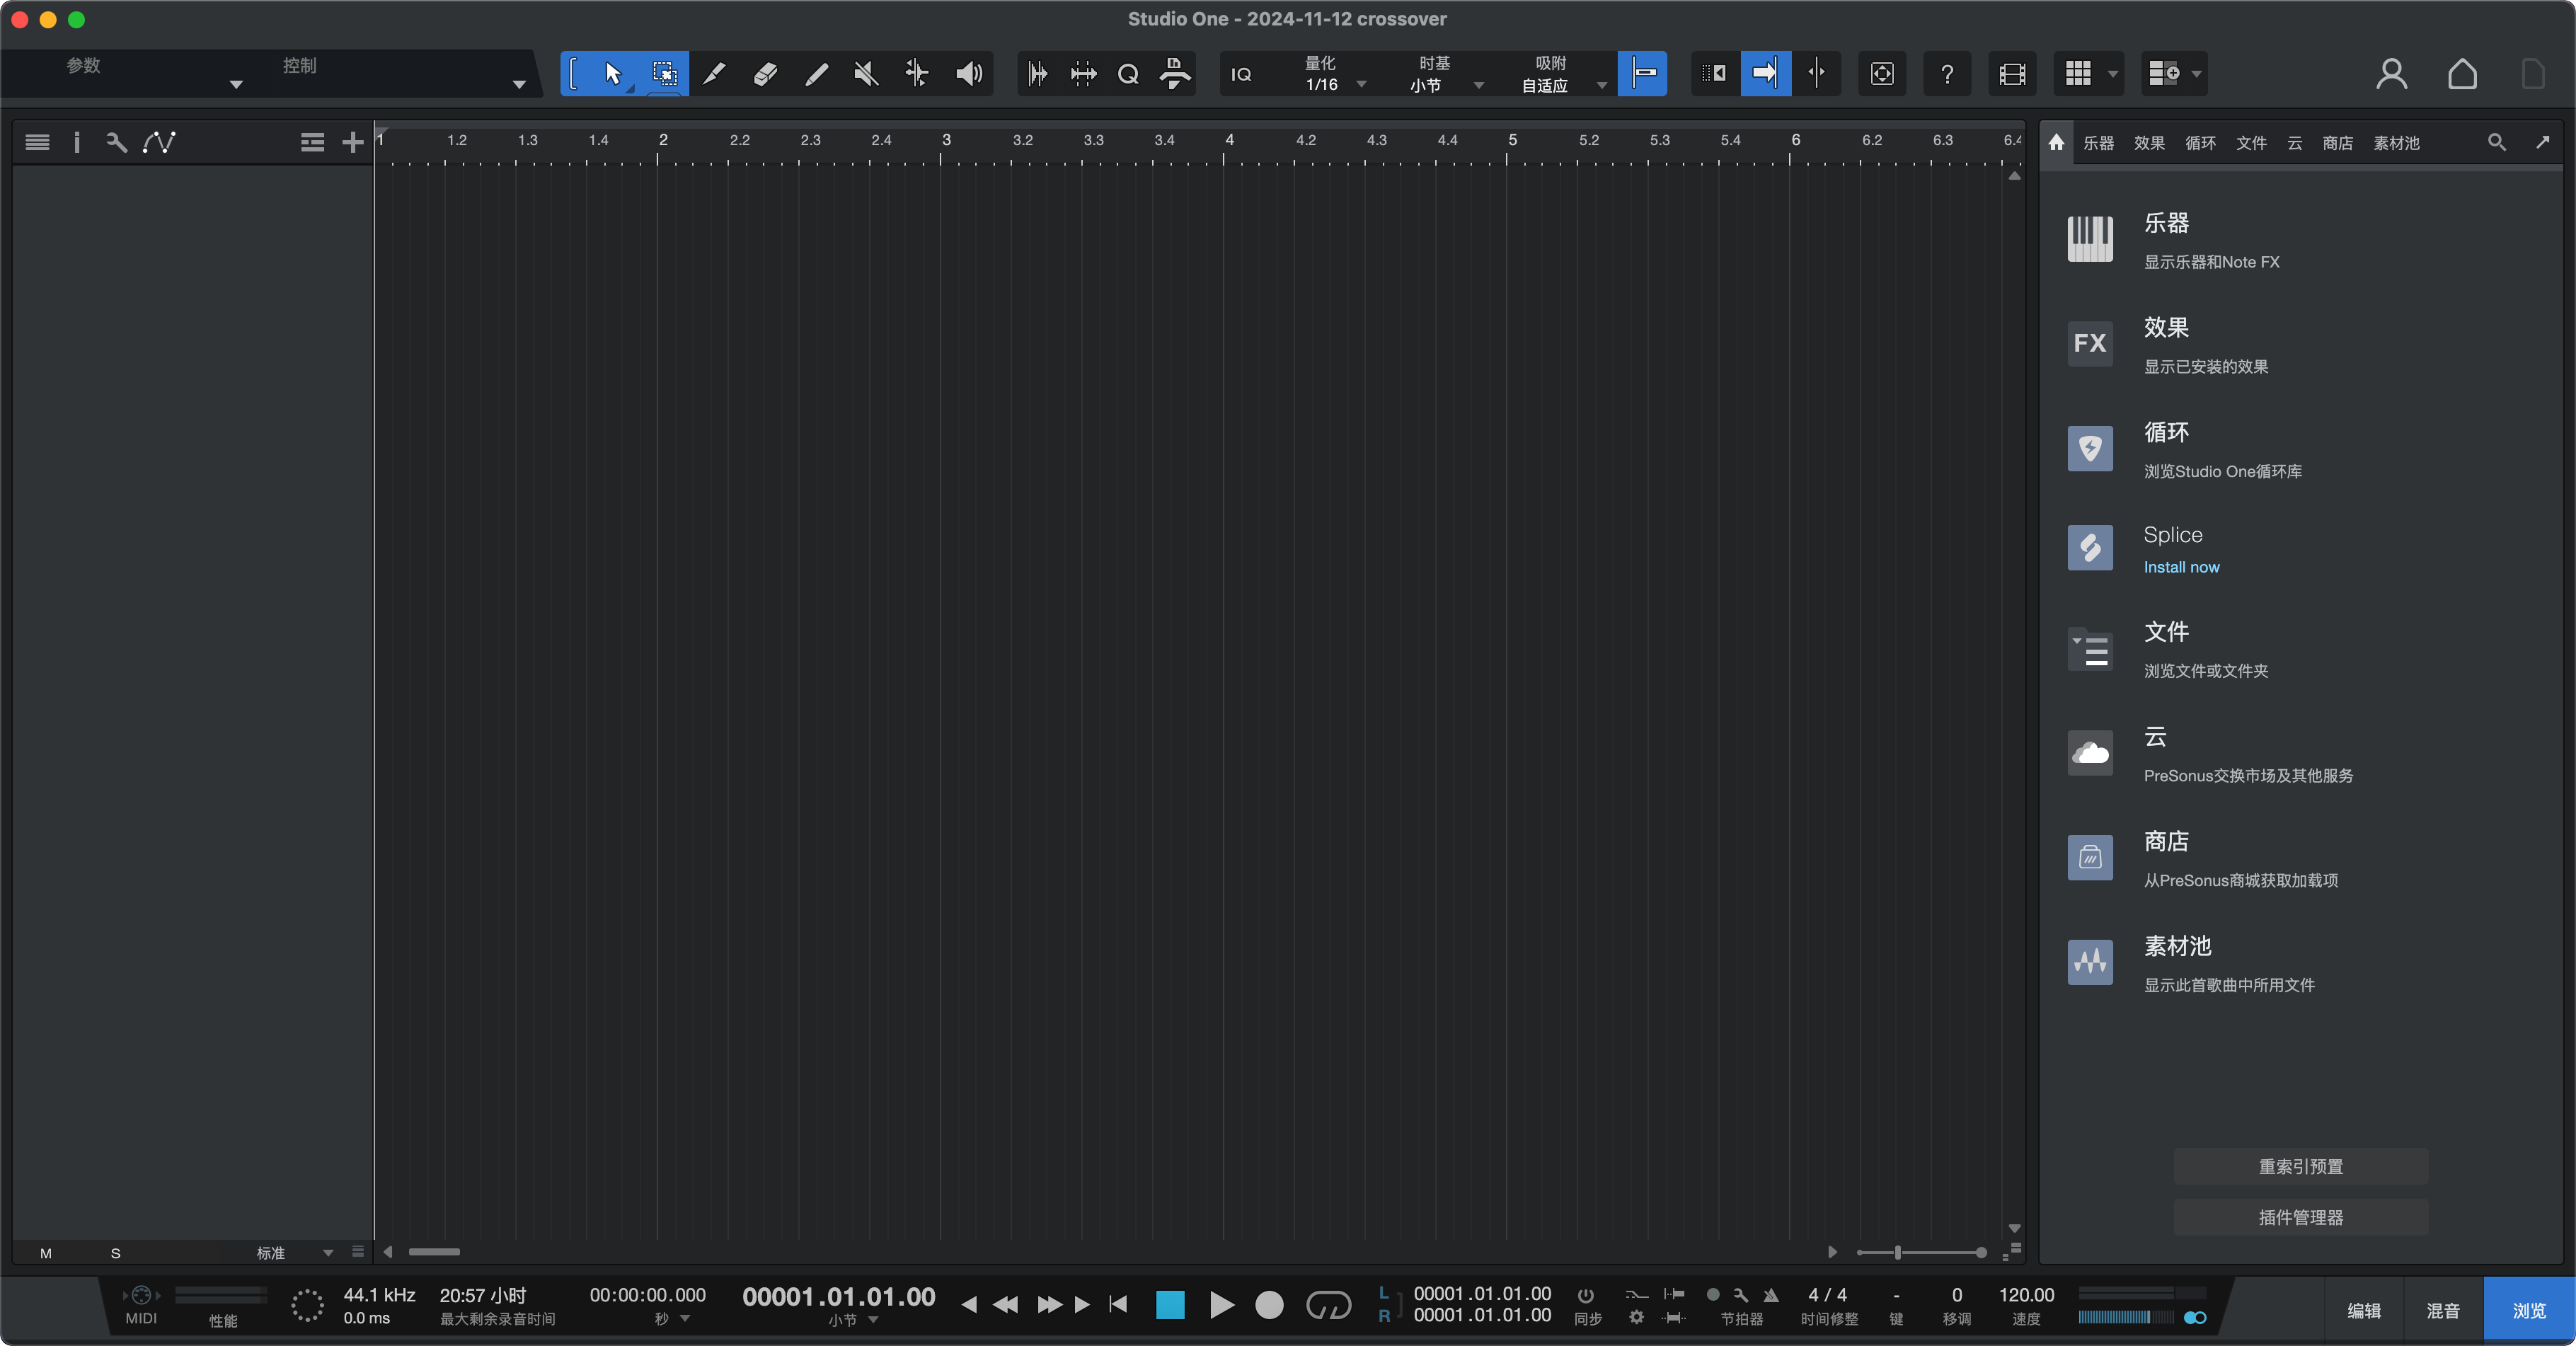Adjust the horizontal timeline zoom slider
This screenshot has height=1346, width=2576.
1897,1252
